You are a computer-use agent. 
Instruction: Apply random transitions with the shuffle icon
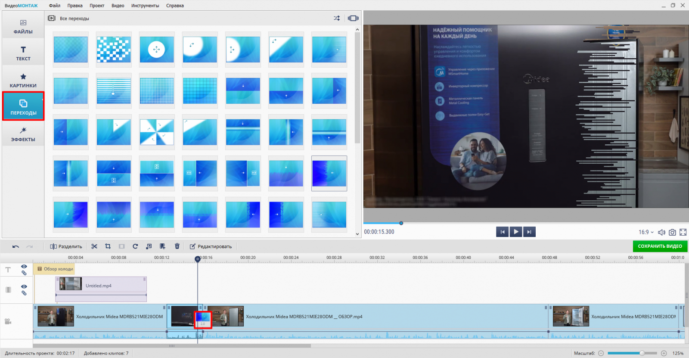[337, 18]
